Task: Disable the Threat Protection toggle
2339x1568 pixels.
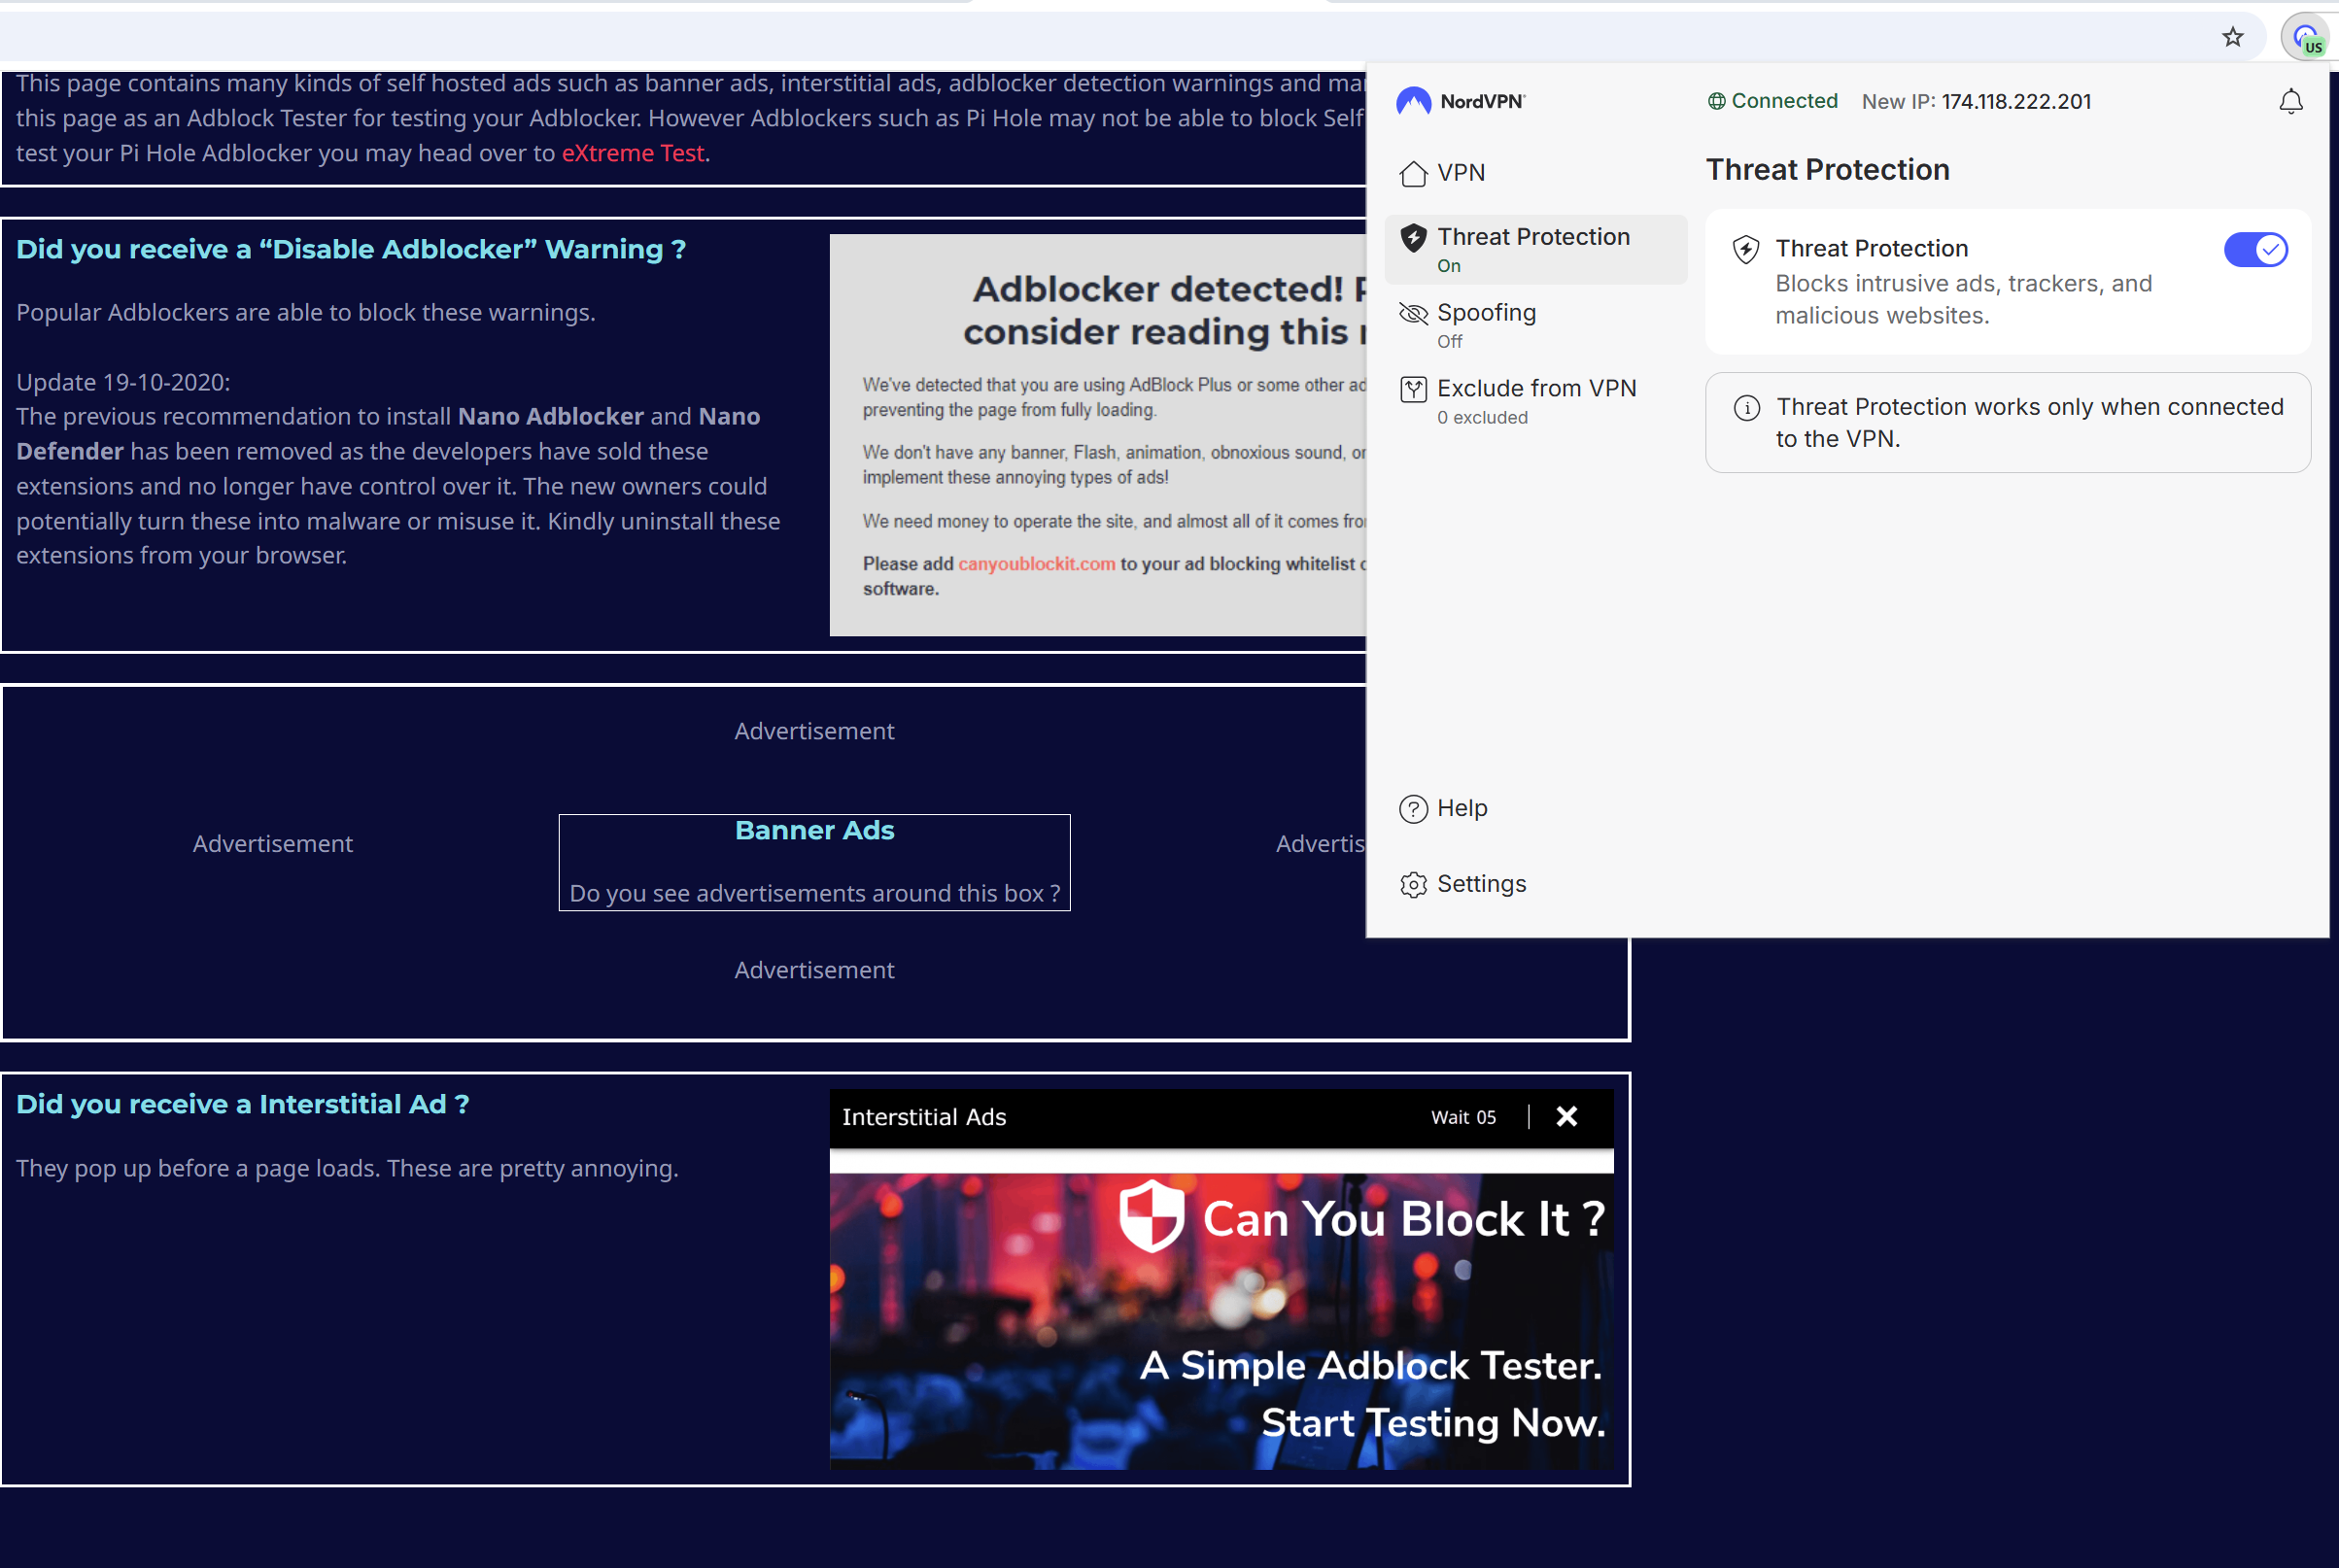Action: pyautogui.click(x=2256, y=249)
